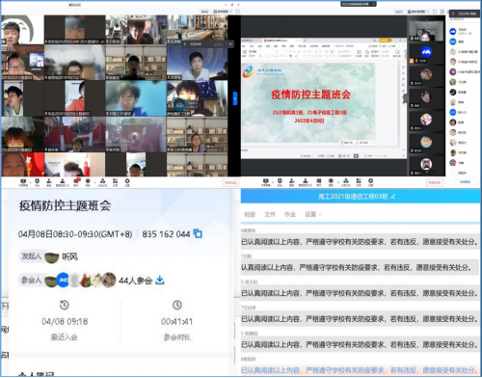This screenshot has width=482, height=378.
Task: Open breakout rooms icon below the shared slide
Action: (346, 182)
